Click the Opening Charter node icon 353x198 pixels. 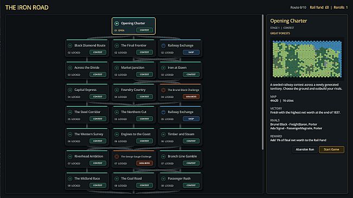coord(117,23)
